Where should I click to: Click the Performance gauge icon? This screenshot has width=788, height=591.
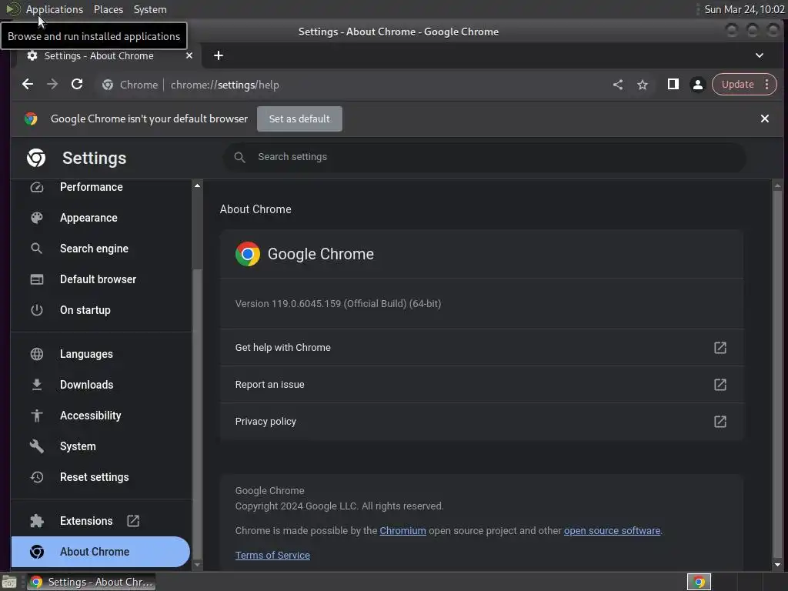click(37, 187)
